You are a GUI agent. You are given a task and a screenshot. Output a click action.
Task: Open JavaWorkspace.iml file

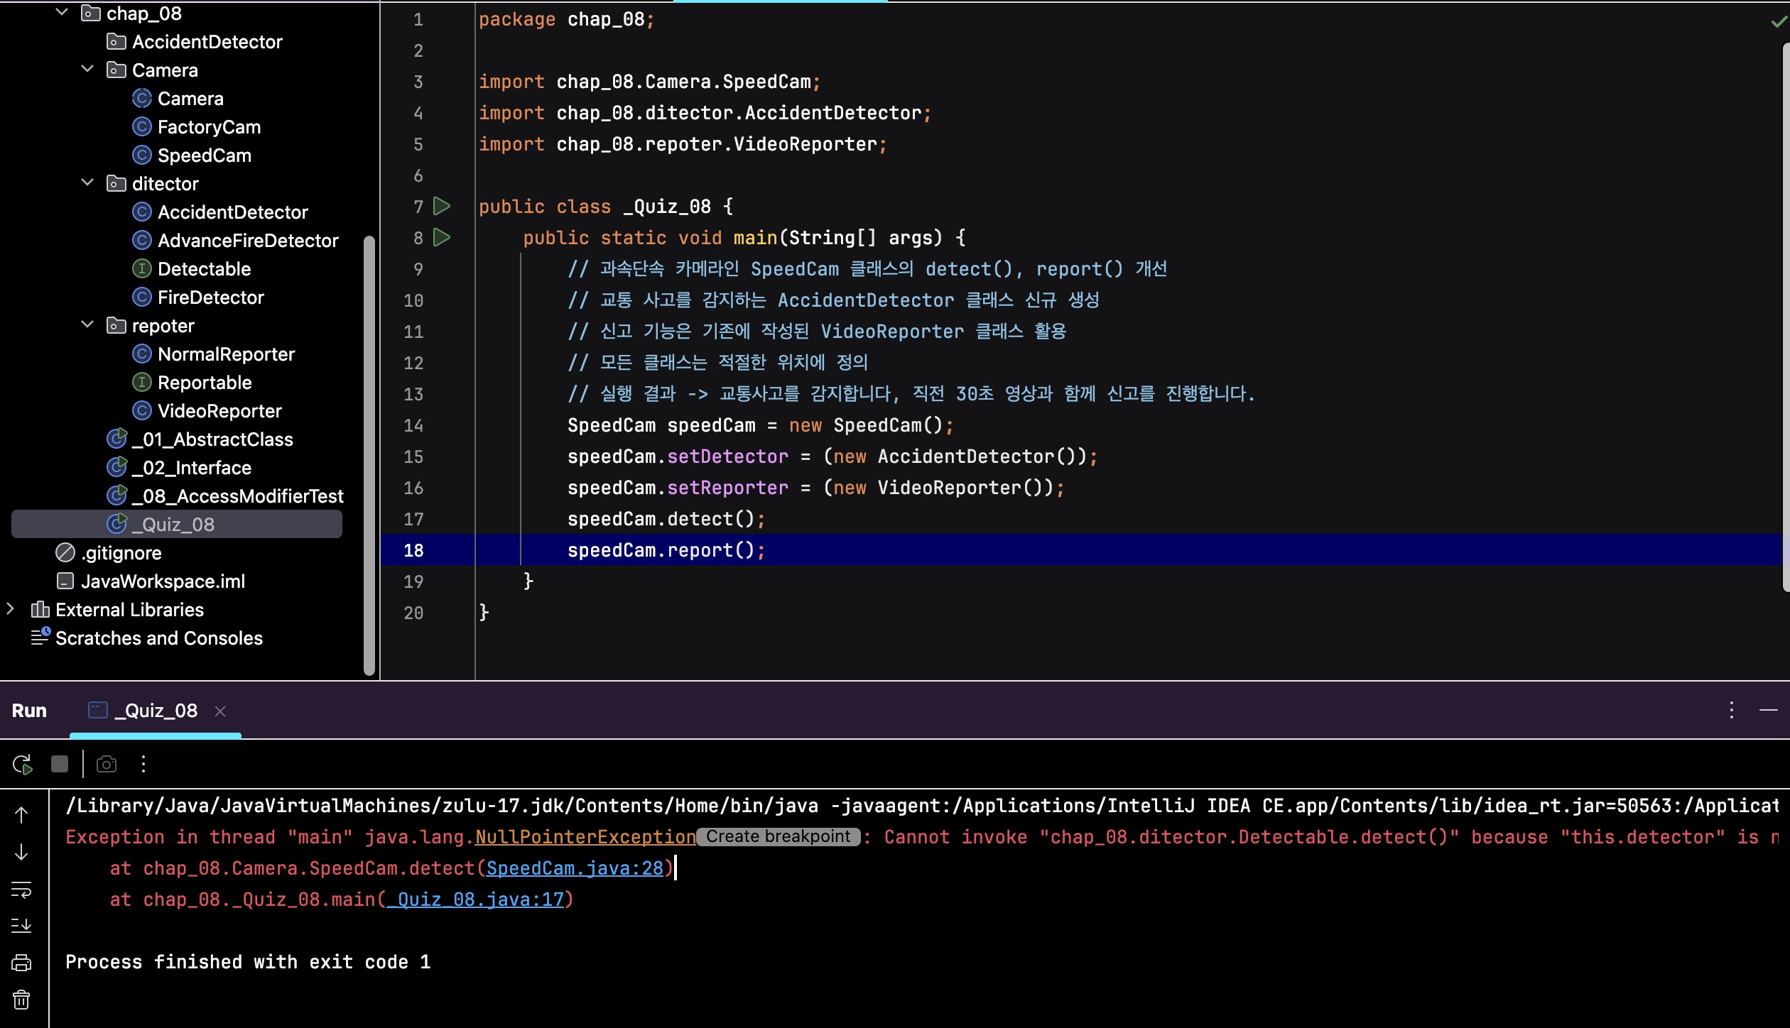coord(151,581)
